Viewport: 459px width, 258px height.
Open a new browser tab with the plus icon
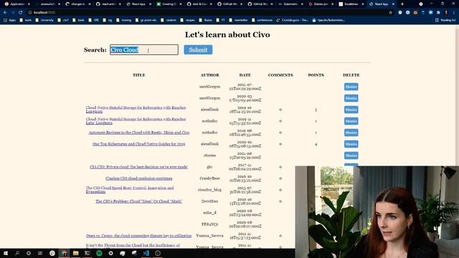(x=402, y=4)
